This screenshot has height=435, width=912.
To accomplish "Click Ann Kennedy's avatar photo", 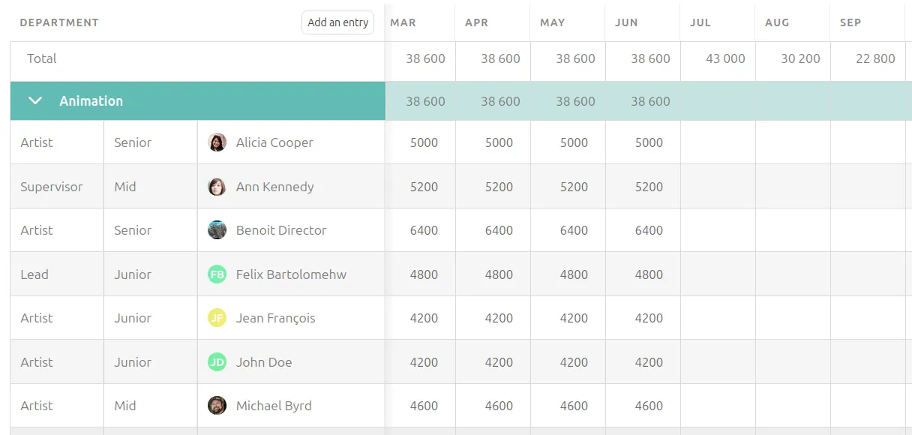I will [217, 187].
